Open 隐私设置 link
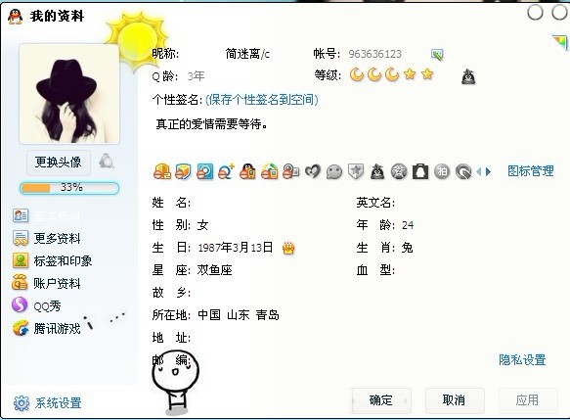The width and height of the screenshot is (570, 420). pos(522,360)
